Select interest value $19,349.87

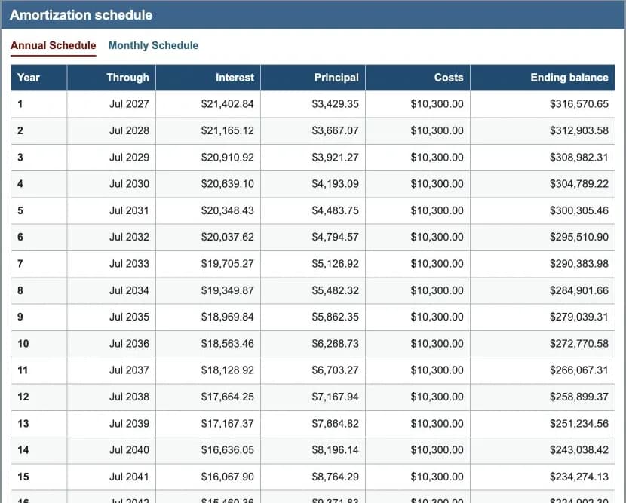tap(227, 290)
